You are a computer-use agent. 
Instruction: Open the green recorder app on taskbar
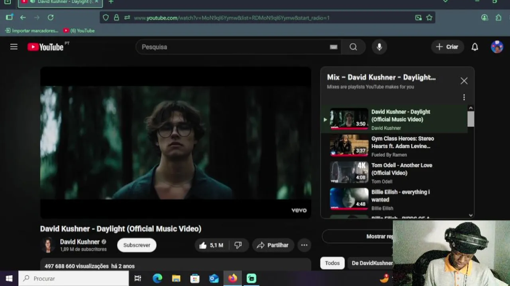pyautogui.click(x=251, y=278)
